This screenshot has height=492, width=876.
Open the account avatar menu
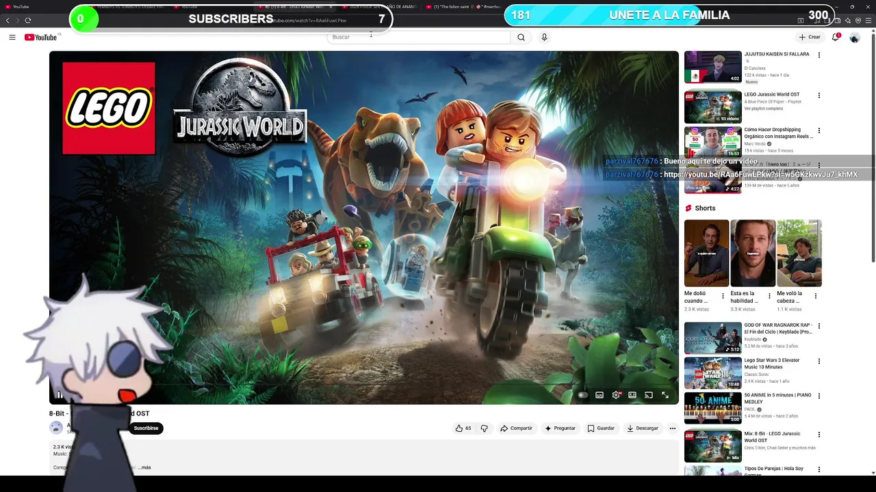pyautogui.click(x=855, y=37)
